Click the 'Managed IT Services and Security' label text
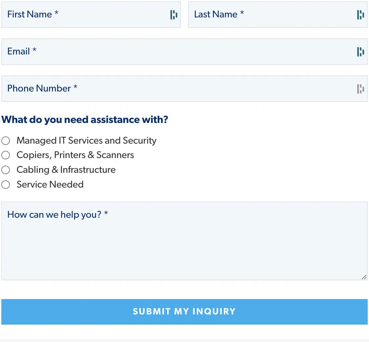The width and height of the screenshot is (369, 342). tap(87, 141)
